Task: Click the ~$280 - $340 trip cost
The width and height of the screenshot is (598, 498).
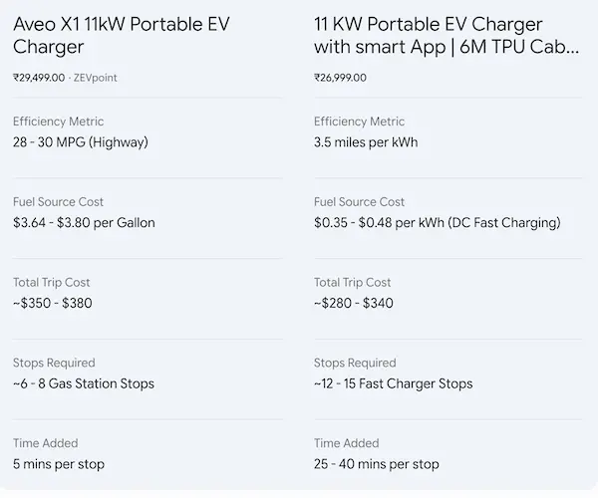Action: (354, 304)
